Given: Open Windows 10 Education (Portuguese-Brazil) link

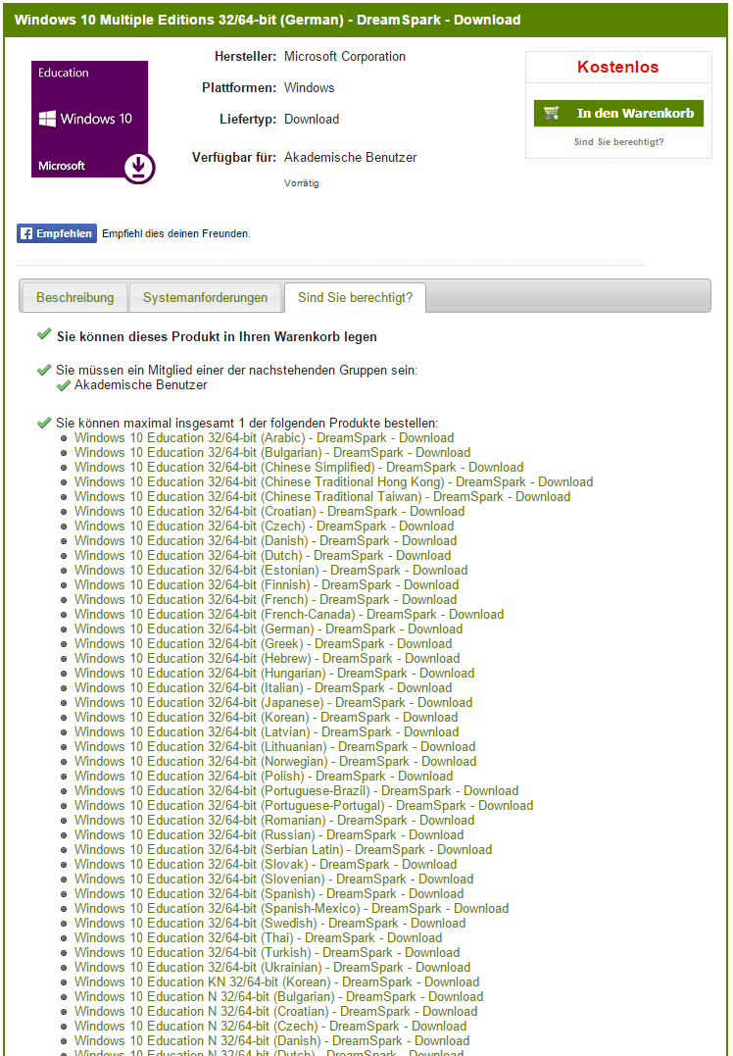Looking at the screenshot, I should [296, 790].
